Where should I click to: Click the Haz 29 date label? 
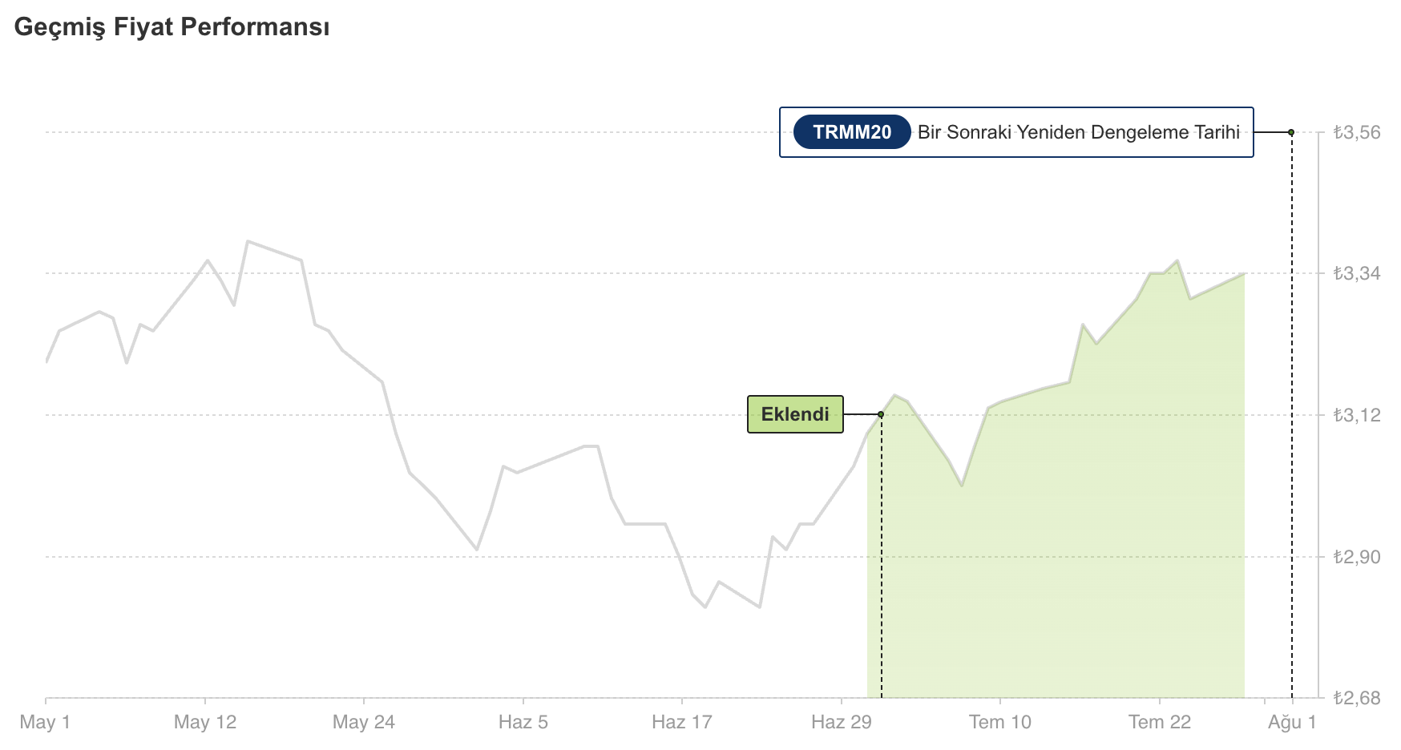(x=842, y=722)
